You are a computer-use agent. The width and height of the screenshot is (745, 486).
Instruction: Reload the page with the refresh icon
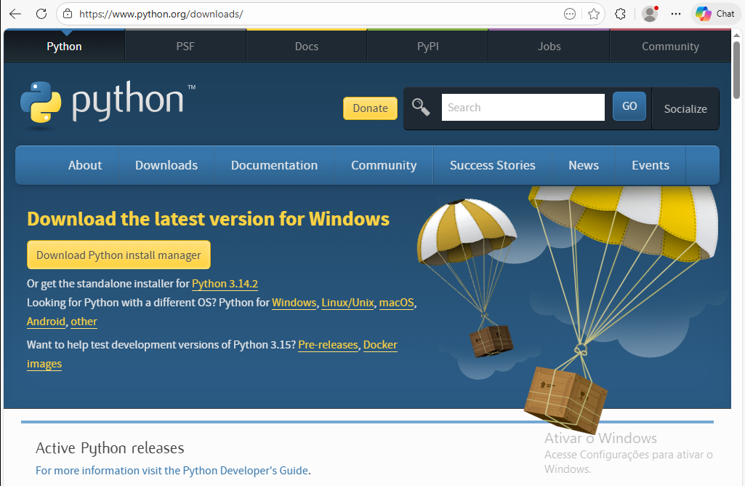42,13
